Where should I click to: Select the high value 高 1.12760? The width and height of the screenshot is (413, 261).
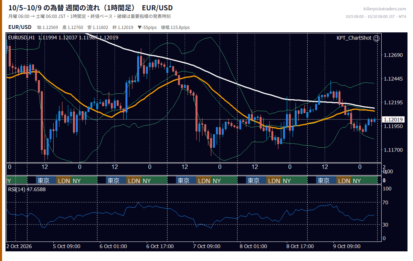(73, 28)
